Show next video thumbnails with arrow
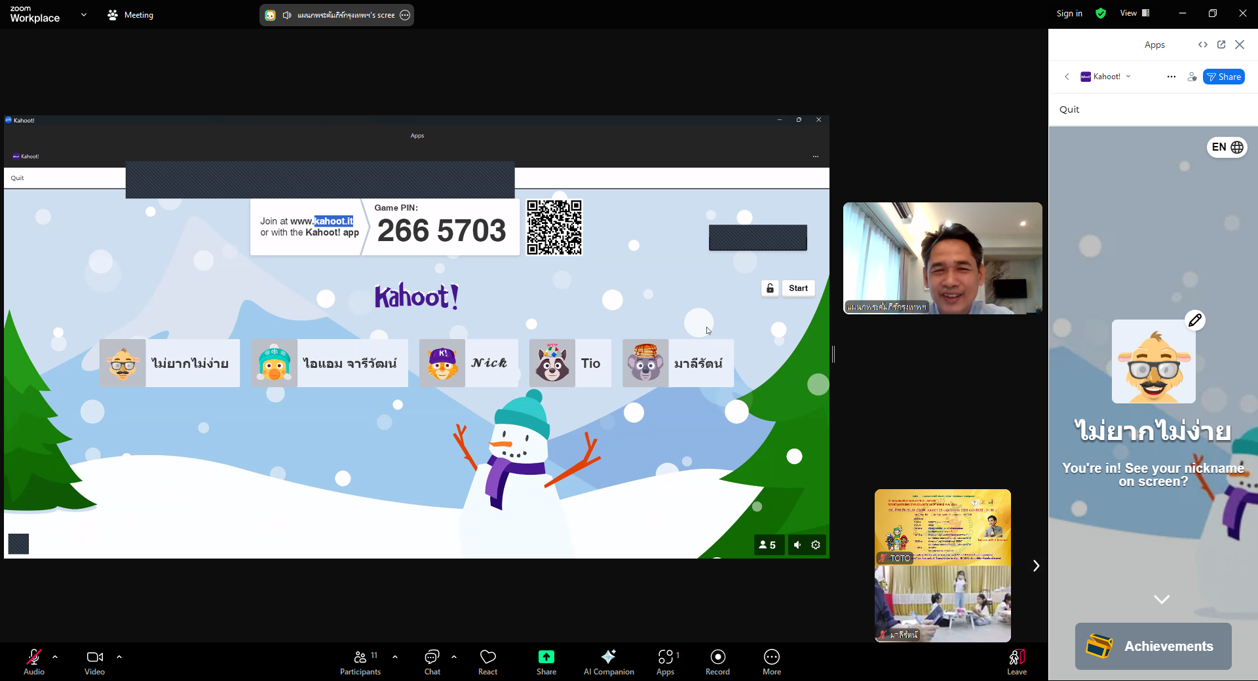1258x681 pixels. pos(1036,566)
